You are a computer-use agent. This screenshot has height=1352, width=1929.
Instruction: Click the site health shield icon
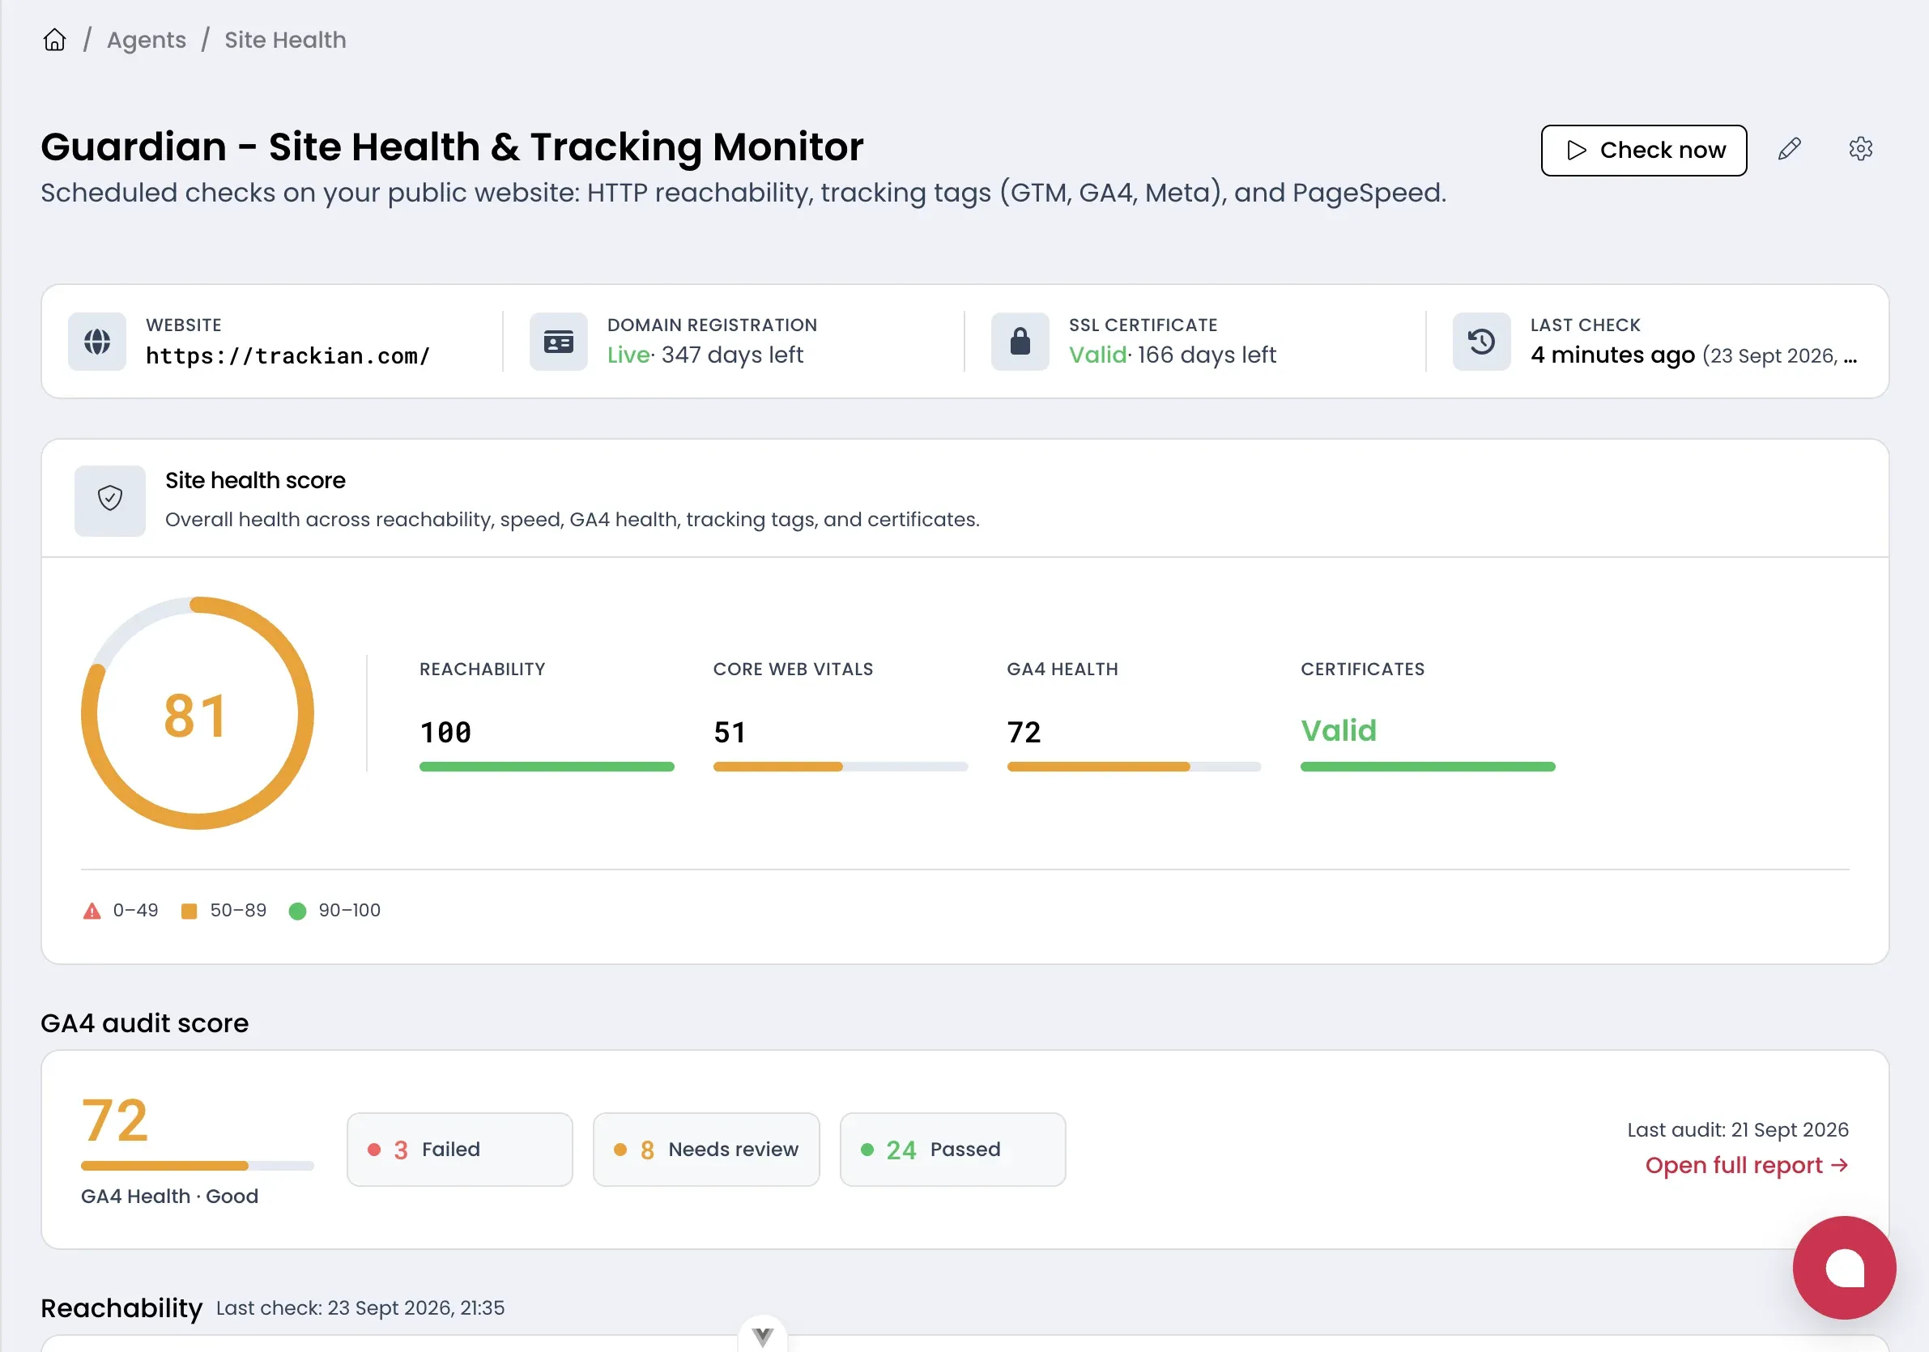pos(110,500)
